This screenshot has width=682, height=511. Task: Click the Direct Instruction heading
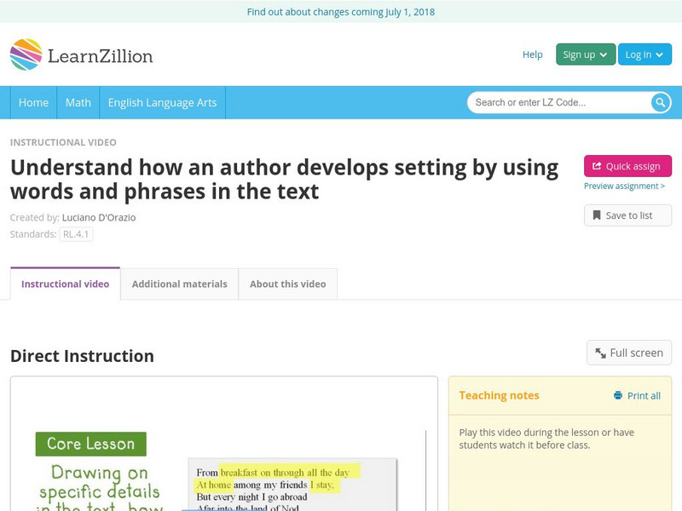pos(82,356)
